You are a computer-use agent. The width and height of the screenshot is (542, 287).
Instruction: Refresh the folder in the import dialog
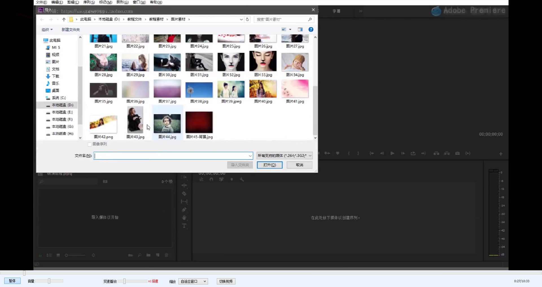point(248,19)
